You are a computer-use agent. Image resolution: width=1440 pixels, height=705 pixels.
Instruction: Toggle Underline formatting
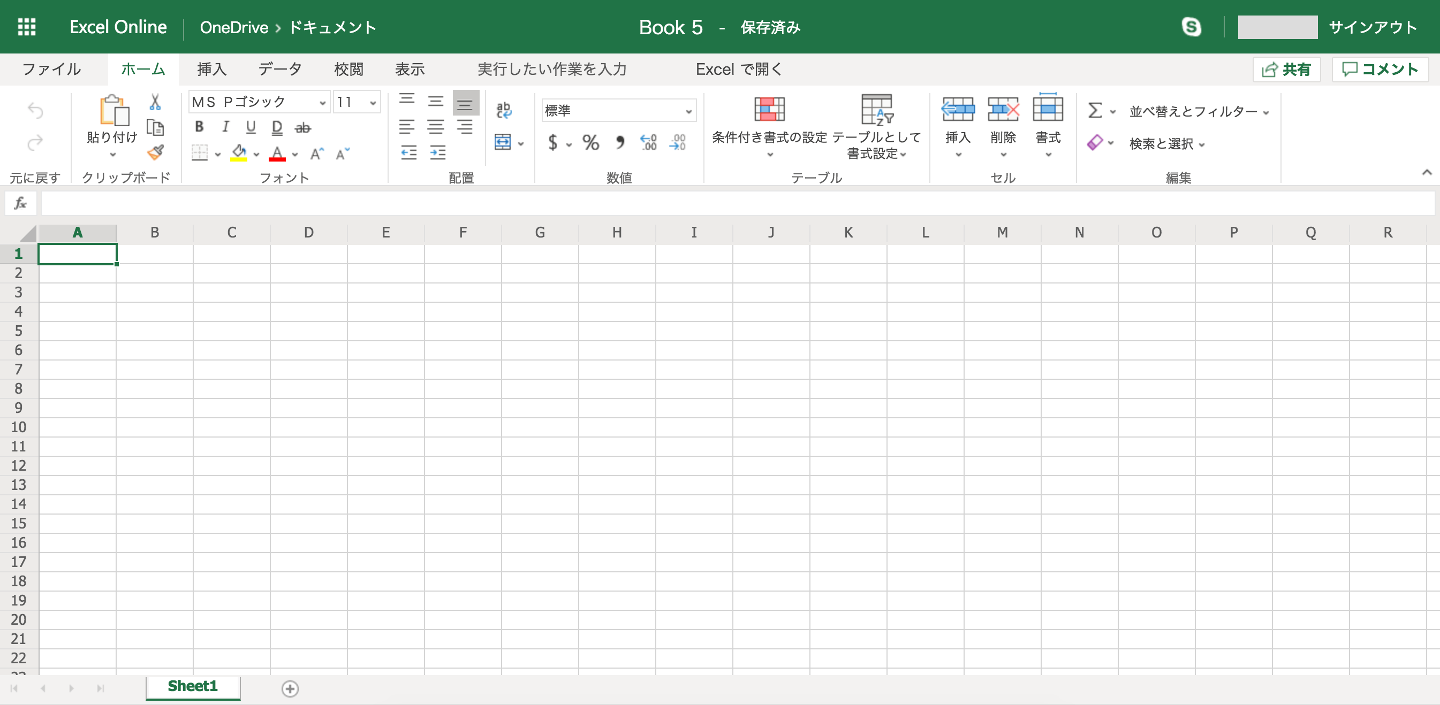click(x=251, y=127)
